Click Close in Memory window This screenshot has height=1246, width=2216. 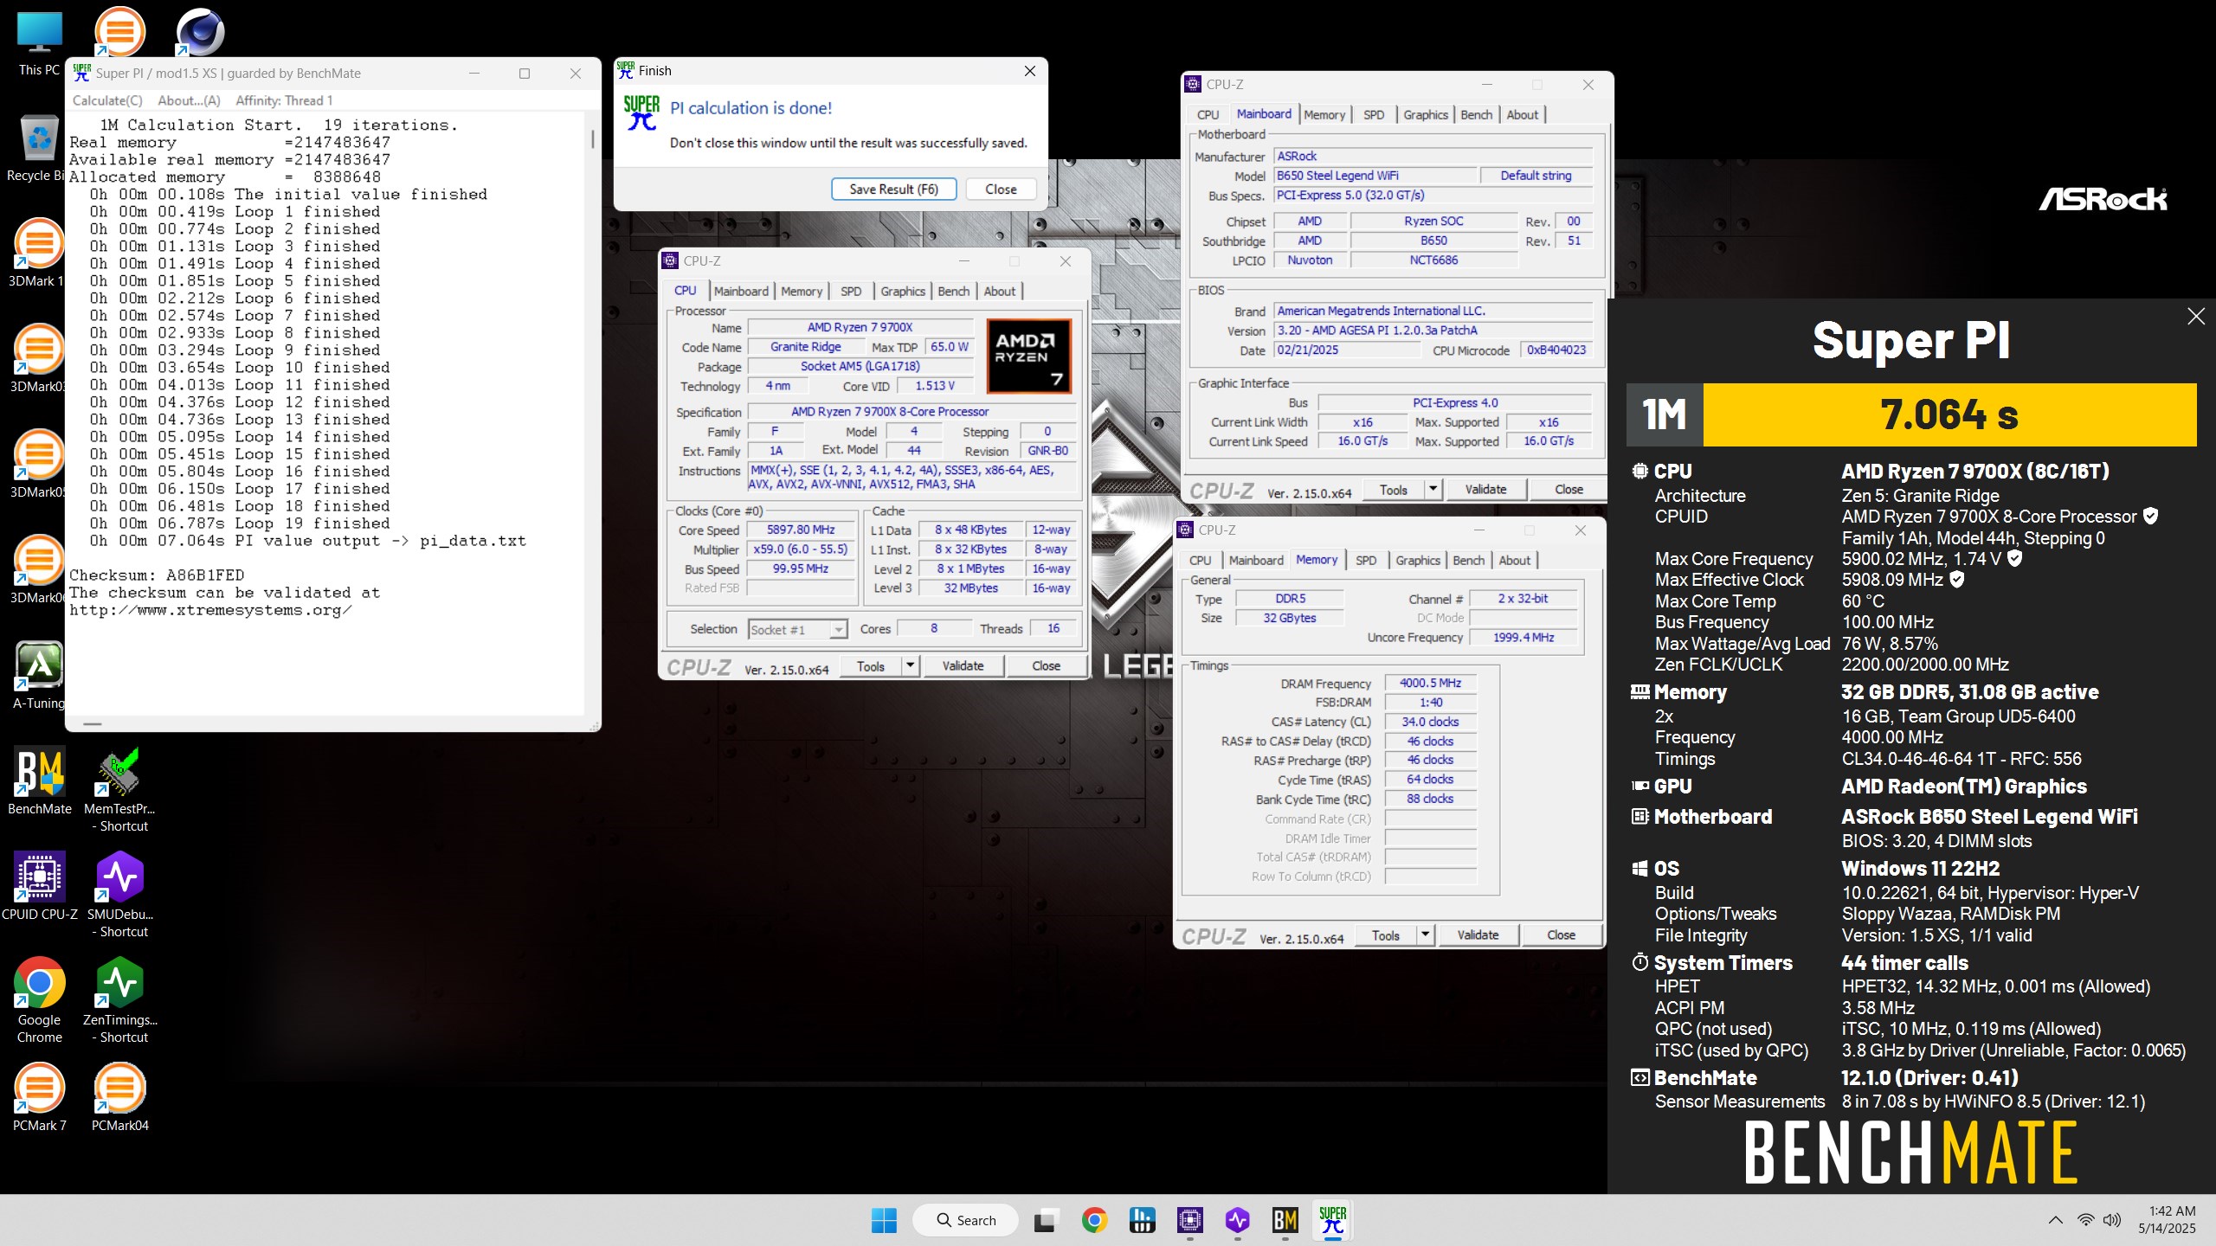tap(1561, 935)
